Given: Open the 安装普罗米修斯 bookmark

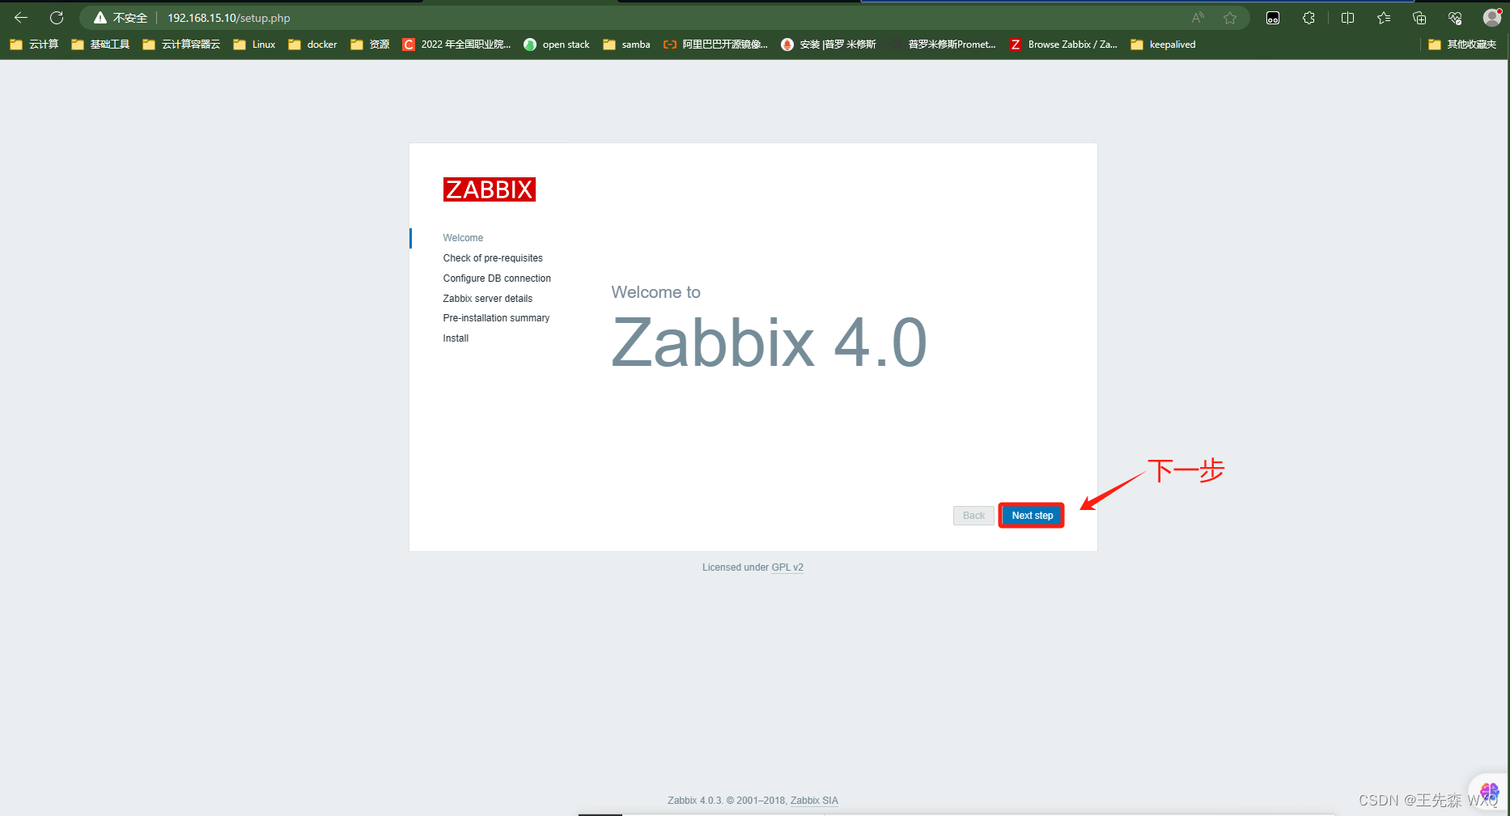Looking at the screenshot, I should (829, 45).
